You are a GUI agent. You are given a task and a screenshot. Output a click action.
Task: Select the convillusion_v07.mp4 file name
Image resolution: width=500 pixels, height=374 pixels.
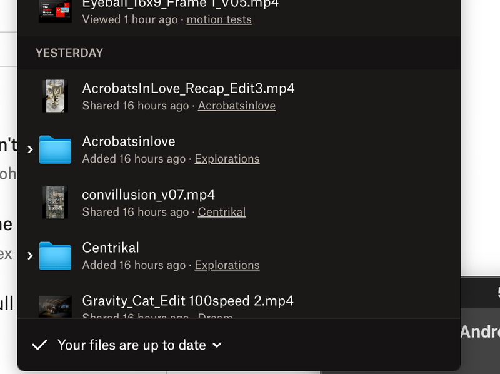149,195
